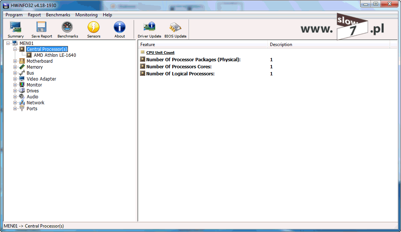Screen dimensions: 401x232
Task: Select Network in the tree
Action: point(36,102)
